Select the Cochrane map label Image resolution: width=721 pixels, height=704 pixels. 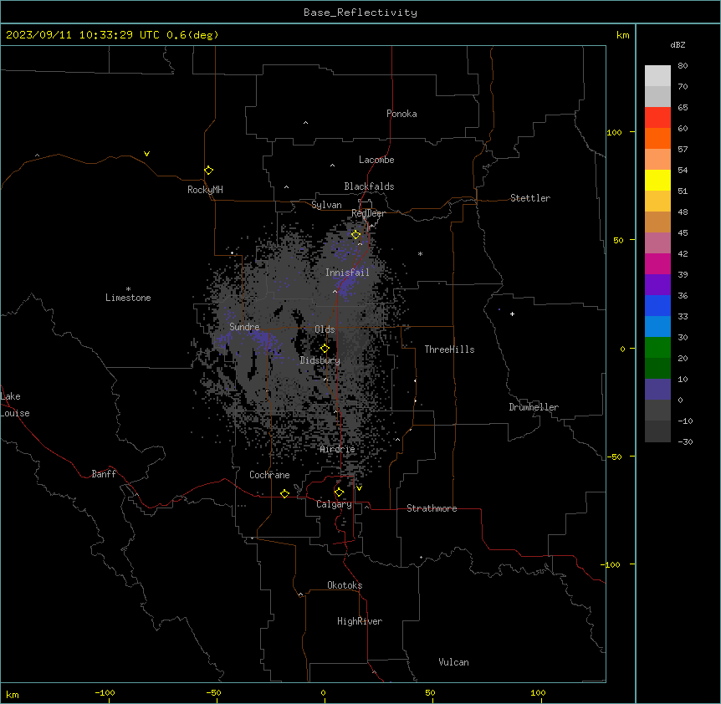click(269, 475)
